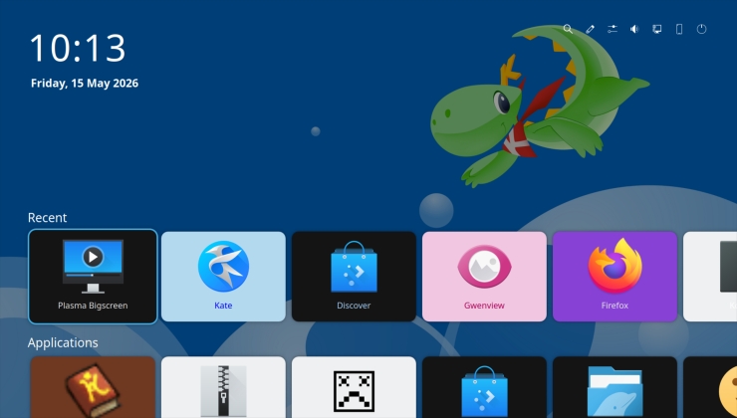This screenshot has height=418, width=737.
Task: Open the settings sliders icon
Action: 612,29
